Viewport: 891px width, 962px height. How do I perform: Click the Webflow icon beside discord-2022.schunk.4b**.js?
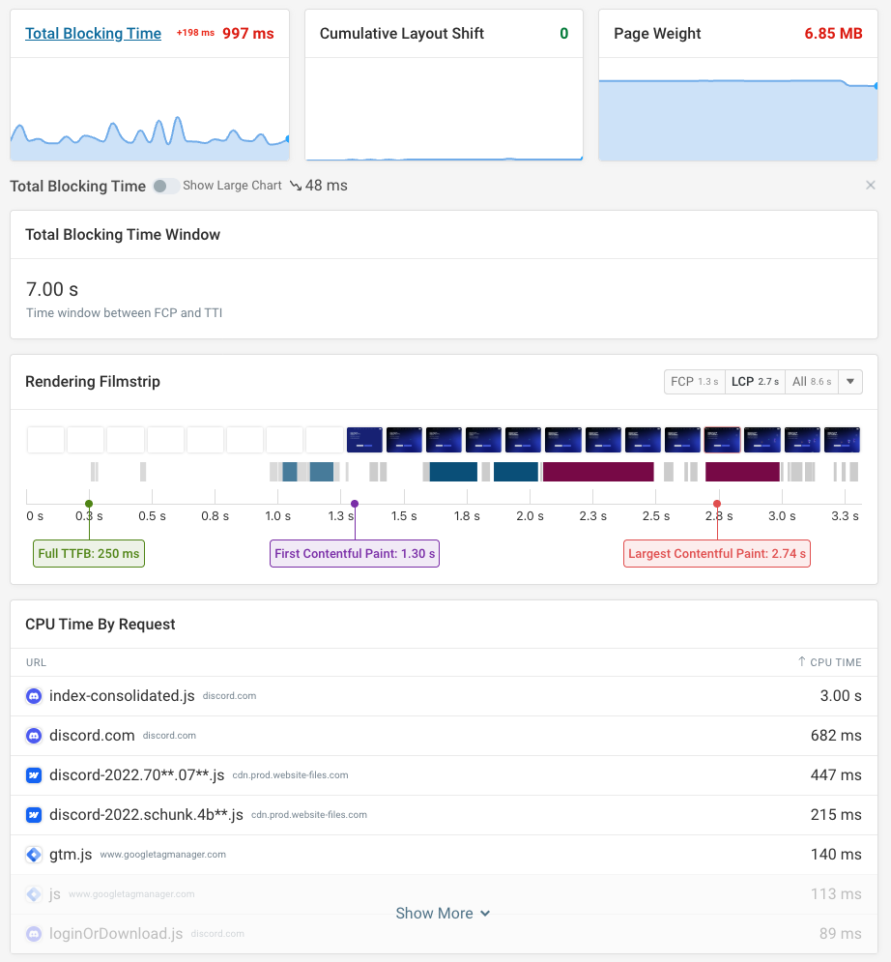pyautogui.click(x=34, y=814)
